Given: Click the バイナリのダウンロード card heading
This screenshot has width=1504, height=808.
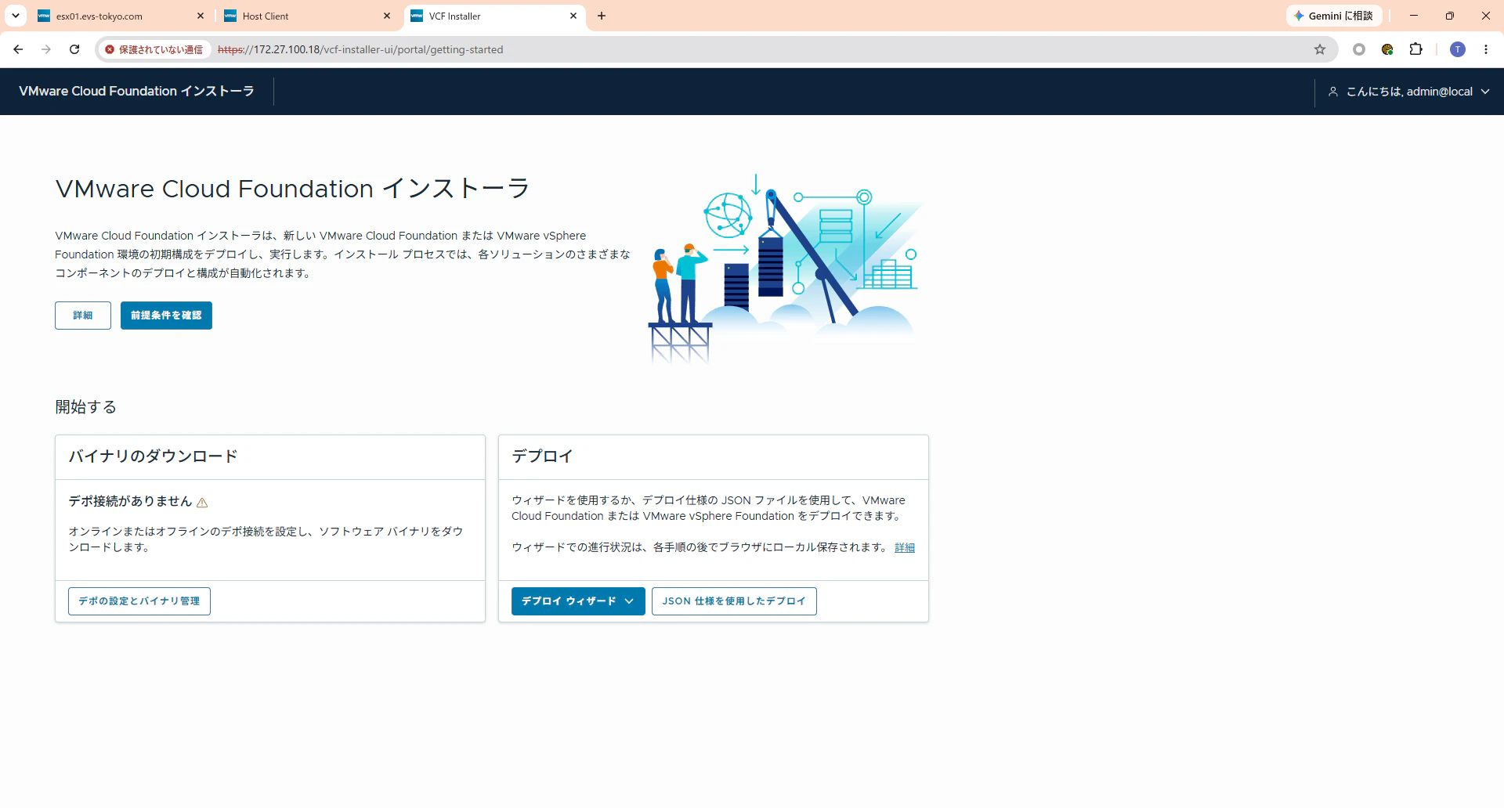Looking at the screenshot, I should click(x=153, y=456).
